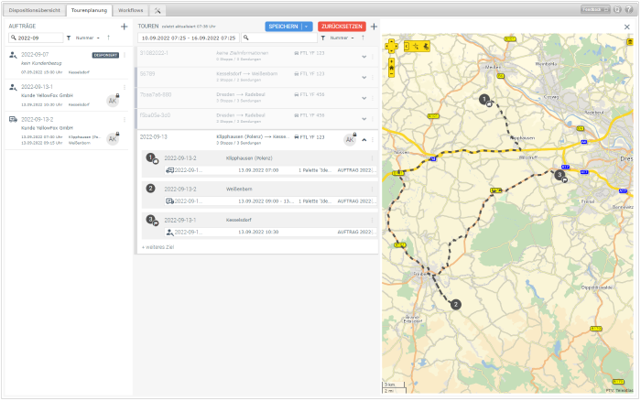Expand tour 31082022-1 details

364,56
